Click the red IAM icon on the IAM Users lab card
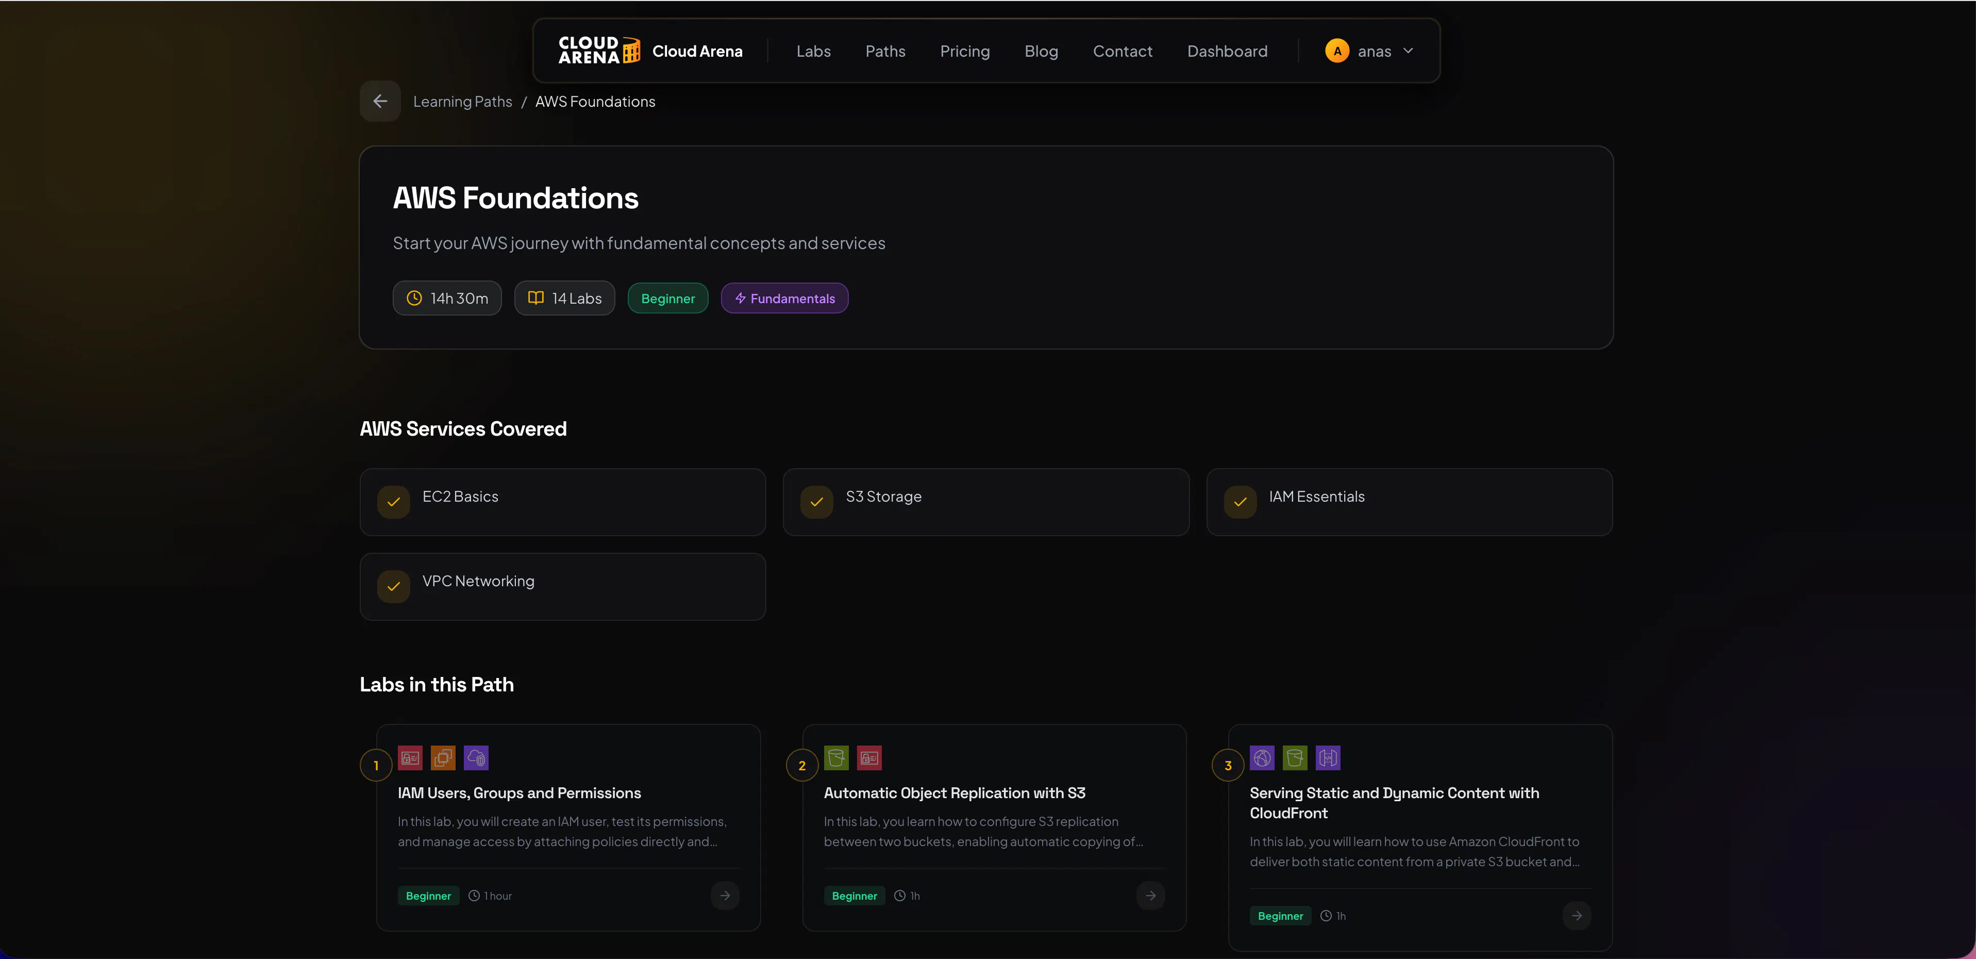Viewport: 1976px width, 959px height. (x=410, y=758)
